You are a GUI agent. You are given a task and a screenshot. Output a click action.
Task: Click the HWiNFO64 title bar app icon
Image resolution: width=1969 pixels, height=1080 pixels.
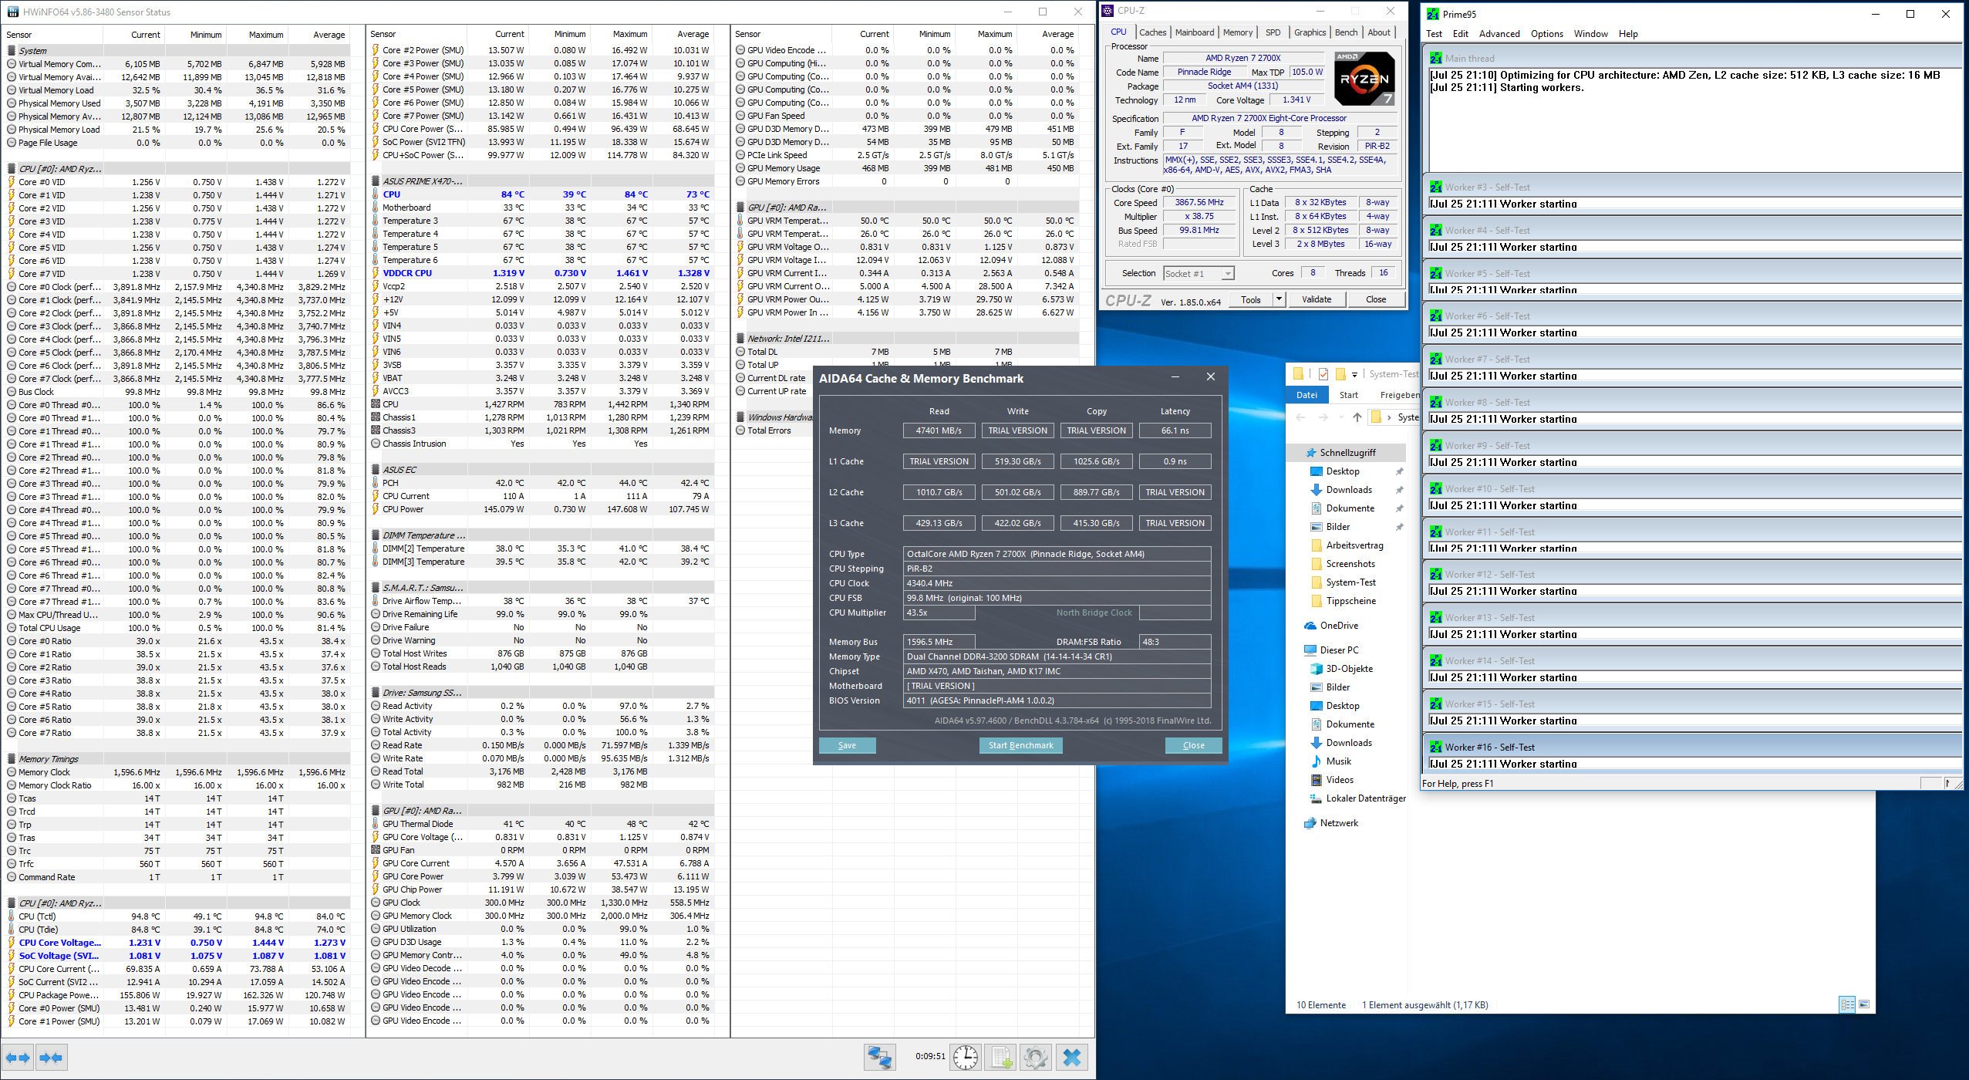[13, 12]
